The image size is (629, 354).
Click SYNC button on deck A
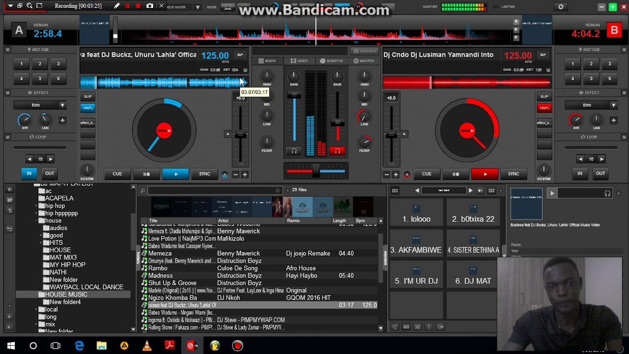[204, 174]
